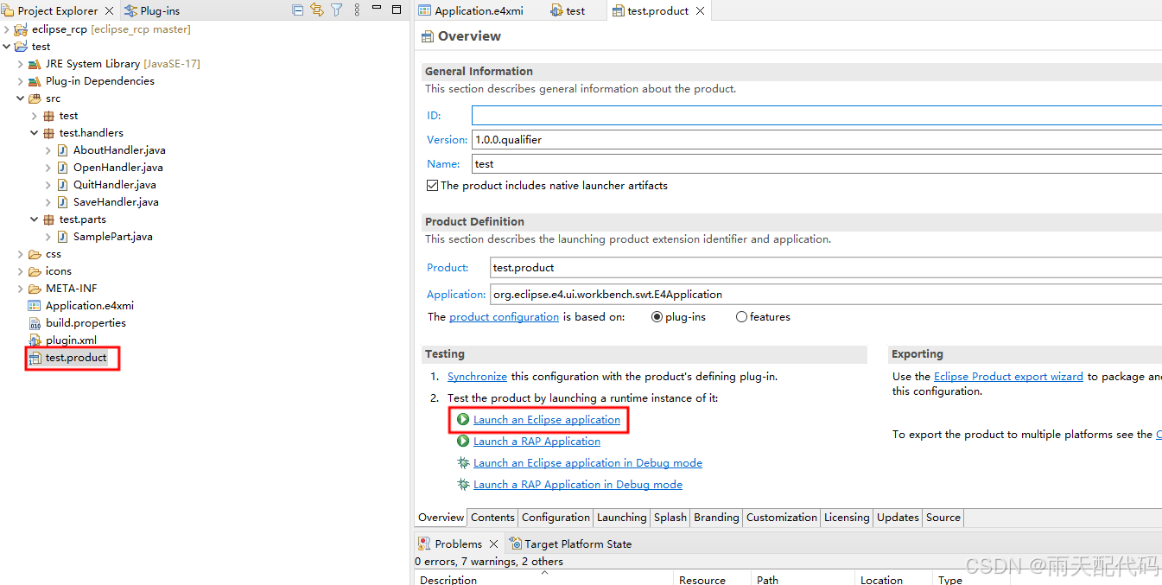Close the Problems view tab
Image resolution: width=1162 pixels, height=585 pixels.
point(494,544)
